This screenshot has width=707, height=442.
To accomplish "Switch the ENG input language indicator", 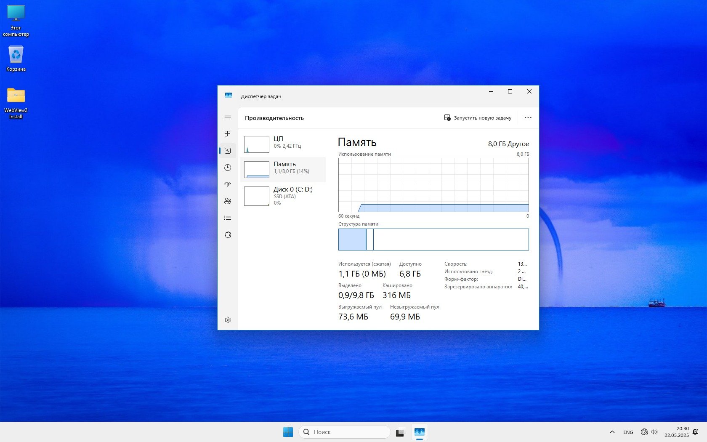I will click(628, 432).
